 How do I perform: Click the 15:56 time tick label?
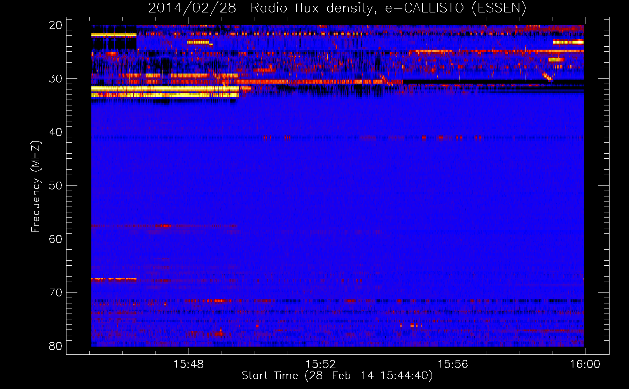click(453, 364)
